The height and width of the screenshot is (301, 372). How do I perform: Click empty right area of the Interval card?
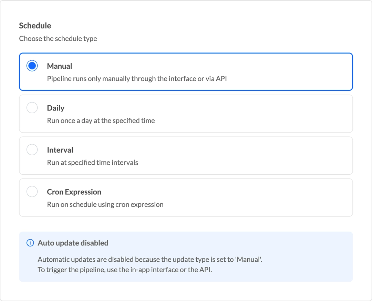click(276, 156)
